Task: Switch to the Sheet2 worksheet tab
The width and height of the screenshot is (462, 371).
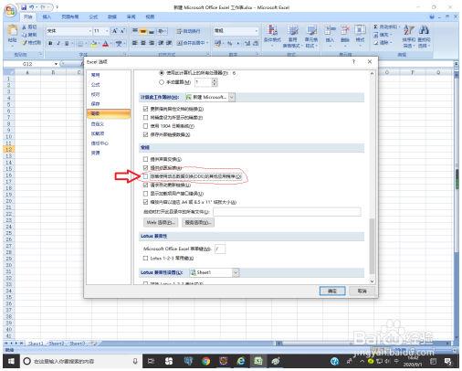Action: 57,344
